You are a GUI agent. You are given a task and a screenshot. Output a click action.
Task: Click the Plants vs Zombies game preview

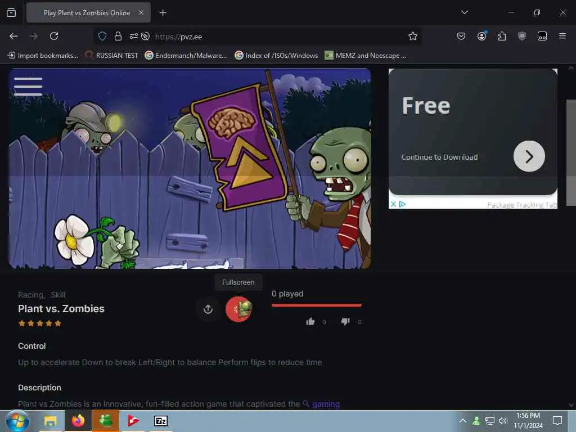point(190,169)
